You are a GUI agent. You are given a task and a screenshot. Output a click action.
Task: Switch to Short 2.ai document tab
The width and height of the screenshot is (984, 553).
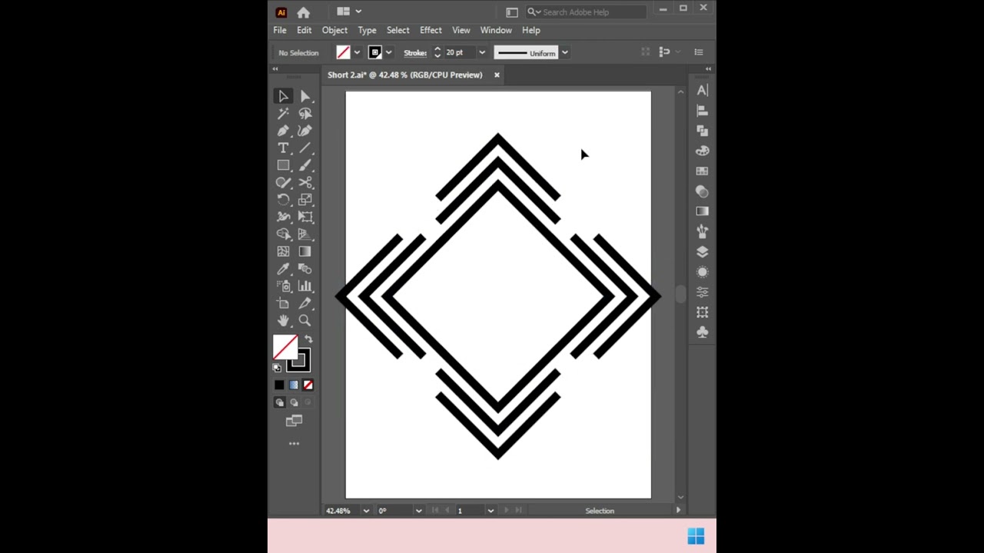pos(405,75)
